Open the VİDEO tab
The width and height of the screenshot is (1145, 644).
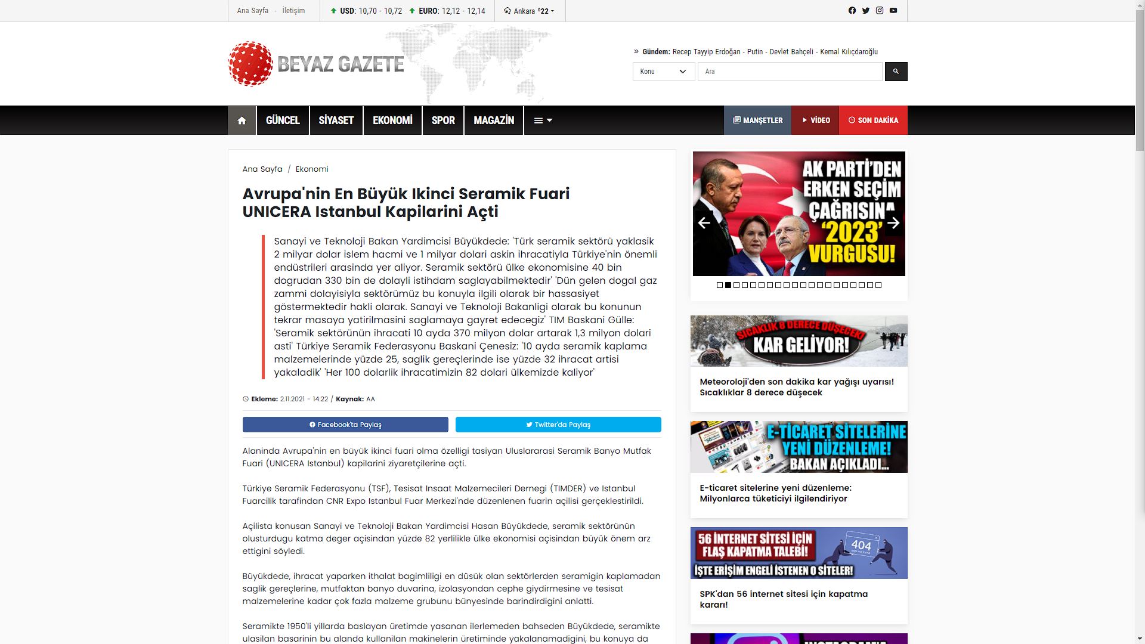tap(815, 120)
